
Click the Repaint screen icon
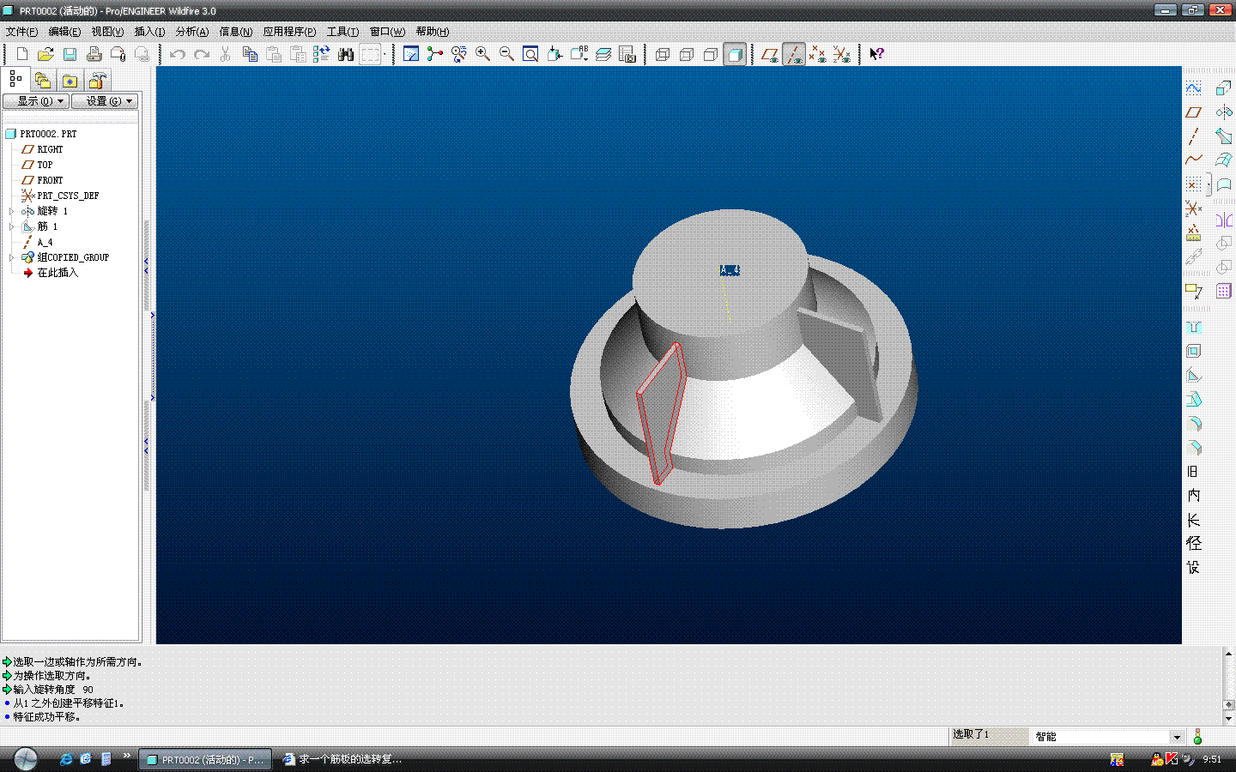pyautogui.click(x=411, y=54)
